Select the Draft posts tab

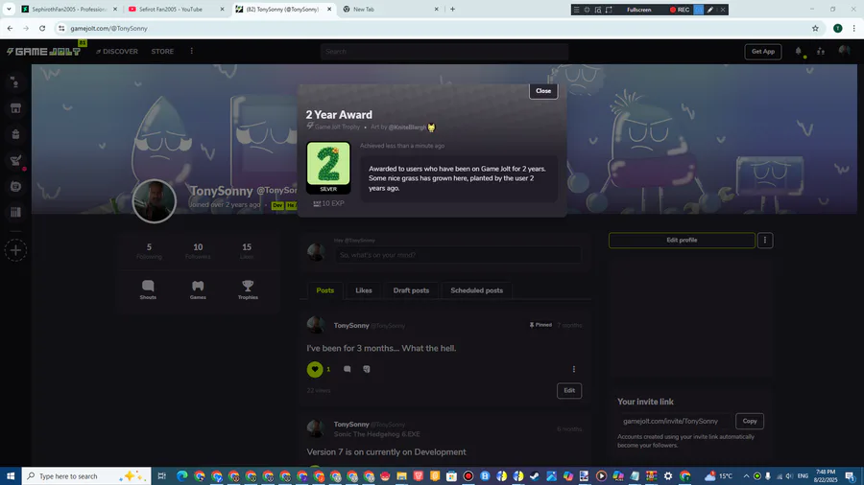[411, 290]
